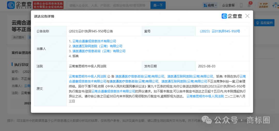Close the 送达公告详情 dialog
This screenshot has width=279, height=131.
pos(247,16)
